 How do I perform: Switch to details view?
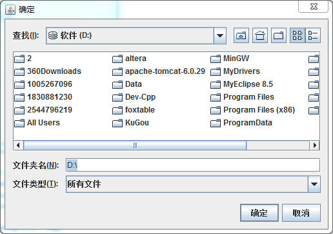pos(313,35)
